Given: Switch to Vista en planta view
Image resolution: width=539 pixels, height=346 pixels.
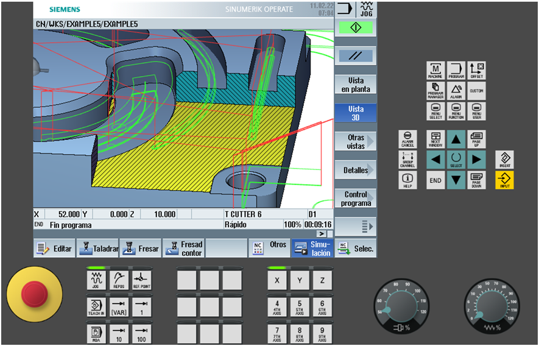Looking at the screenshot, I should coord(356,85).
